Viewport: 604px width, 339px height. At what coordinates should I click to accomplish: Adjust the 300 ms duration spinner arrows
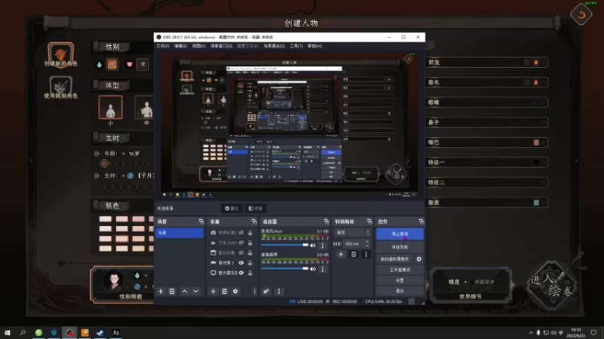coord(367,243)
